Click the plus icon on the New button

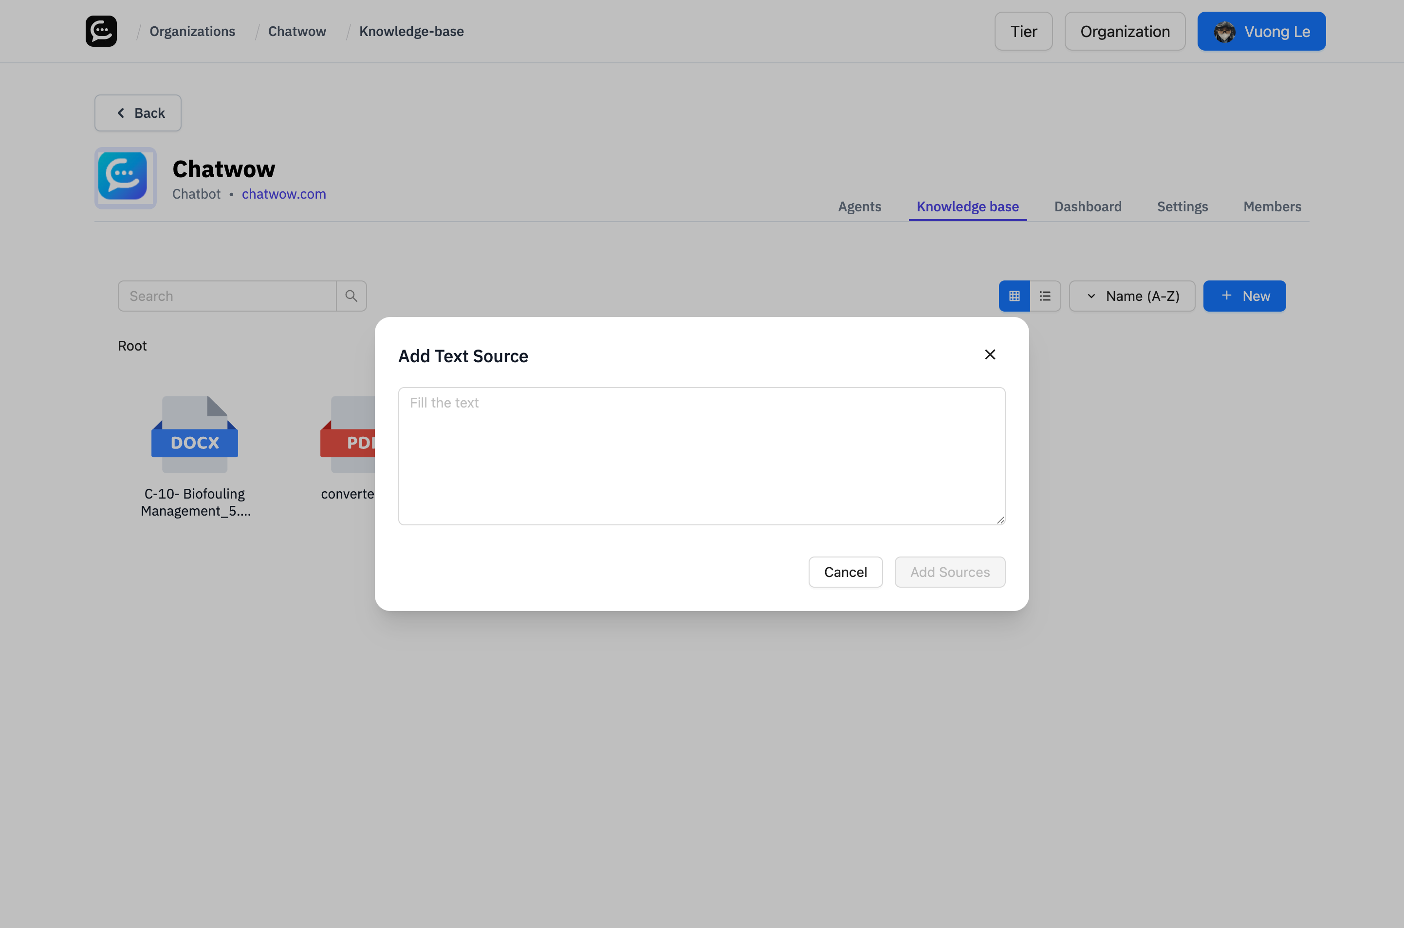[1226, 296]
